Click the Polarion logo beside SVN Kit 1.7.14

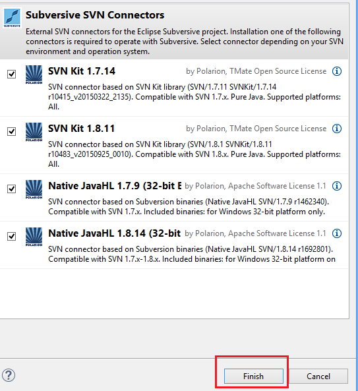point(34,75)
